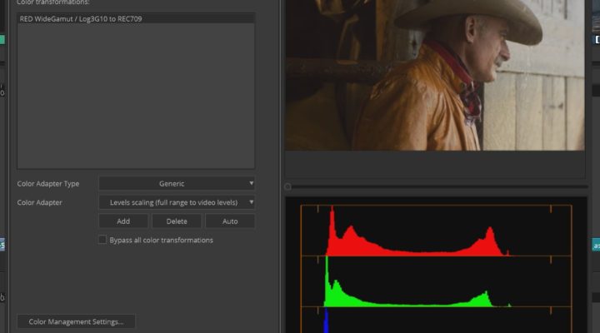600x333 pixels.
Task: Open Color Management Settings
Action: (x=76, y=321)
